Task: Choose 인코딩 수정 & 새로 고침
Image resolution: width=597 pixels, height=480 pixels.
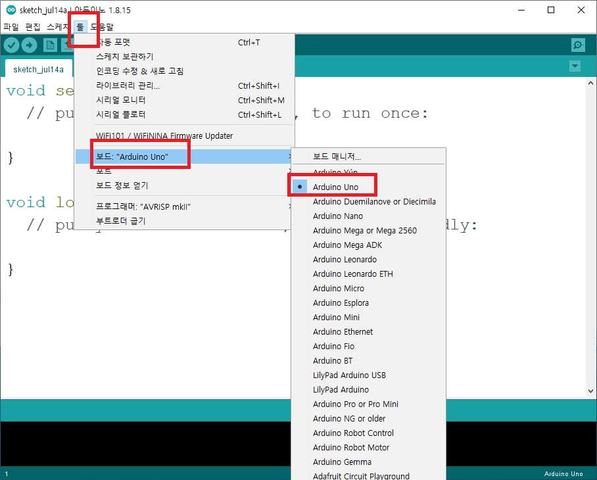Action: click(184, 71)
